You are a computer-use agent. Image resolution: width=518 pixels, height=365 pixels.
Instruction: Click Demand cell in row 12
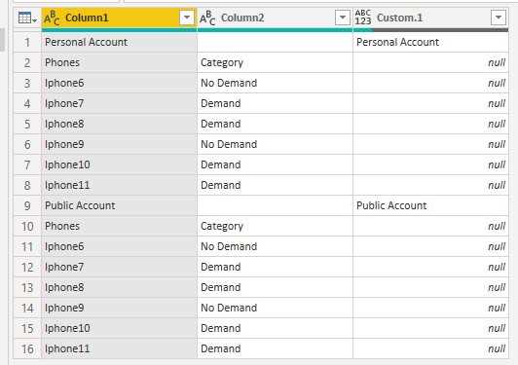(x=275, y=268)
